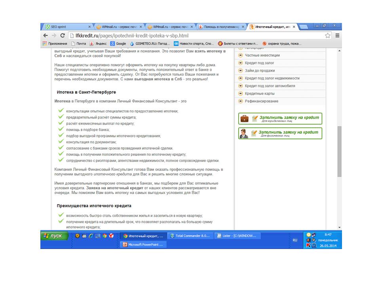This screenshot has width=380, height=285.
Task: Click the scrollbar up arrow
Action: pos(339,51)
